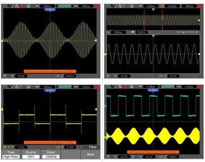Click the red 20 bandwidth limit icon

click(9, 147)
